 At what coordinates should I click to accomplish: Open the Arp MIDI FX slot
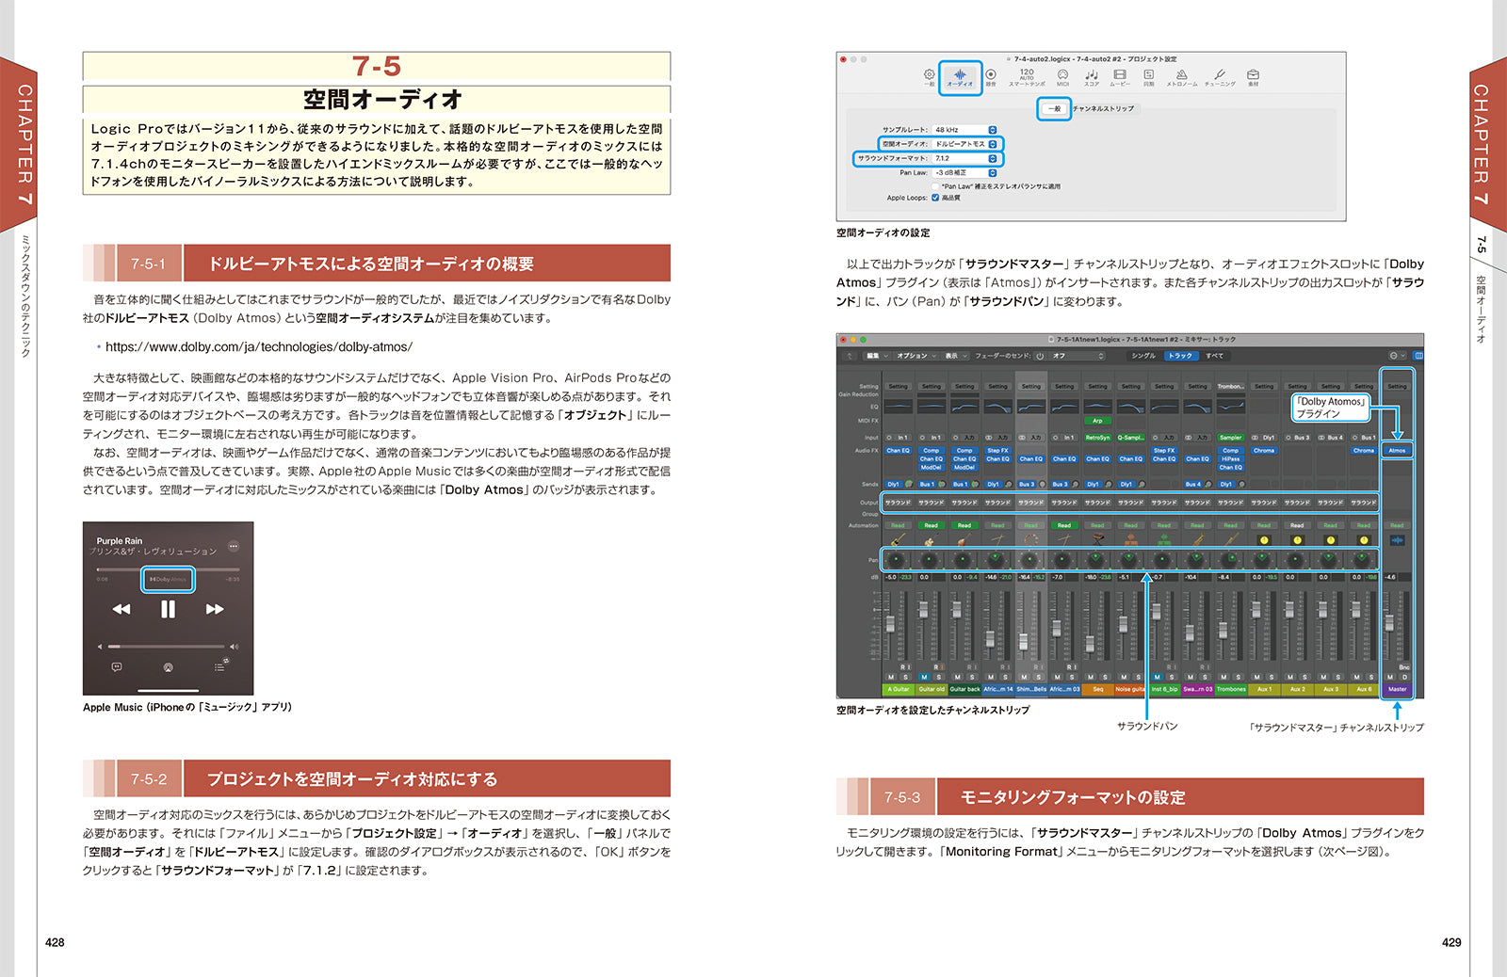coord(1097,421)
